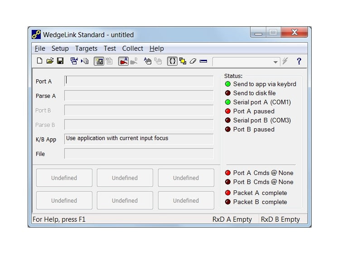Click the New file toolbar icon
The height and width of the screenshot is (253, 337).
click(x=39, y=61)
